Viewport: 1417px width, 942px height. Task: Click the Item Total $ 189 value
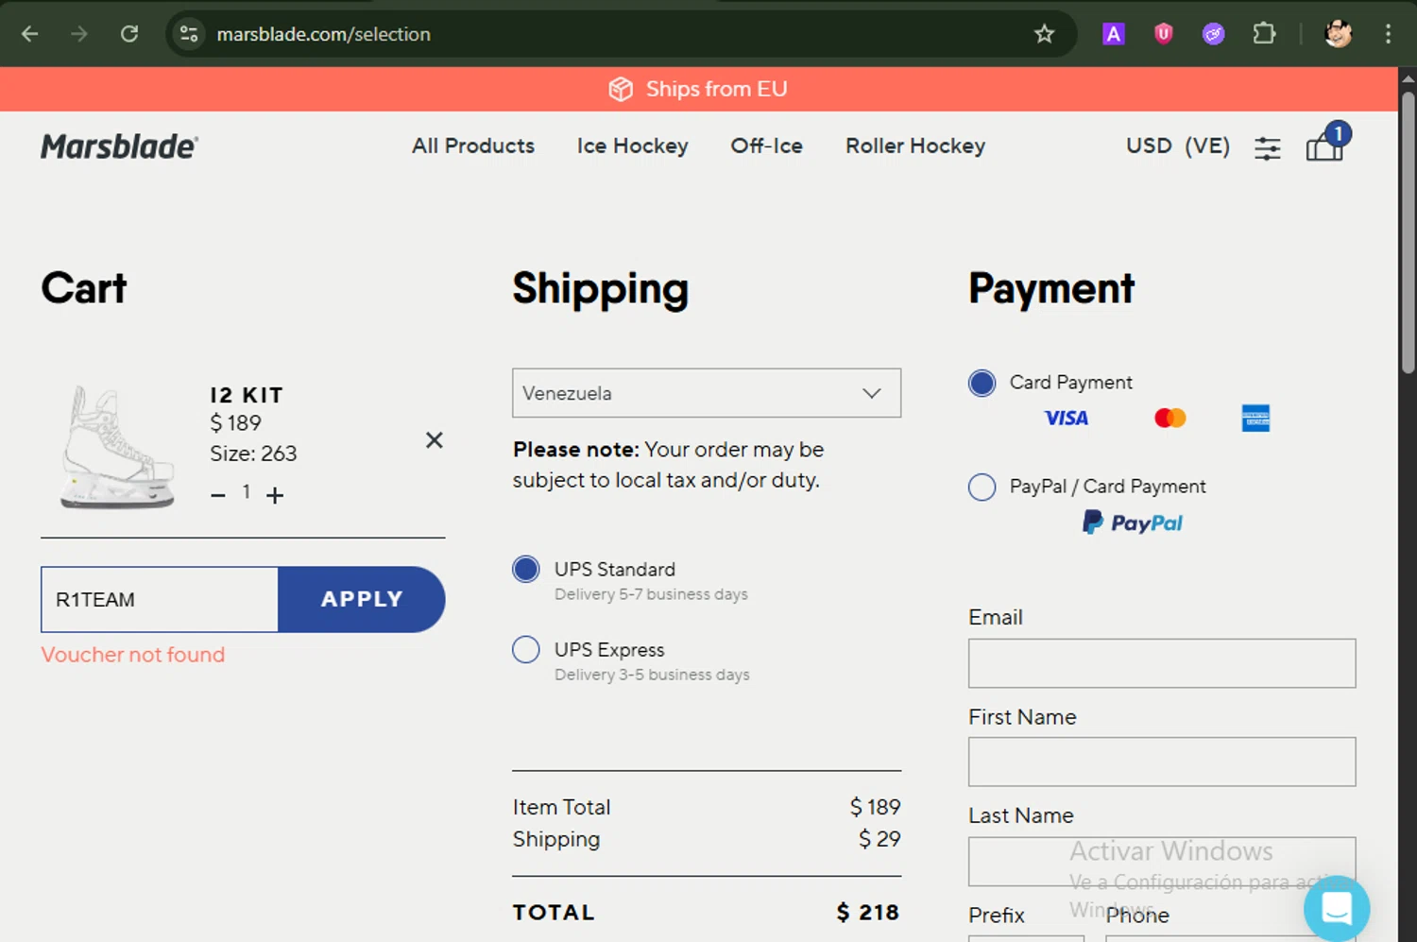pos(875,807)
